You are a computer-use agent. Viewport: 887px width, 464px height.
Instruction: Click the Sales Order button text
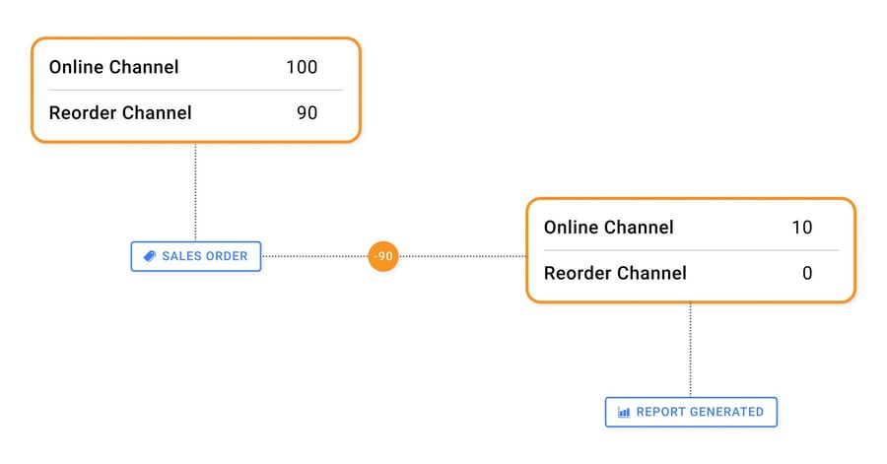204,256
